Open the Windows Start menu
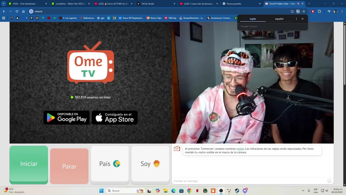The width and height of the screenshot is (346, 195). click(x=101, y=191)
